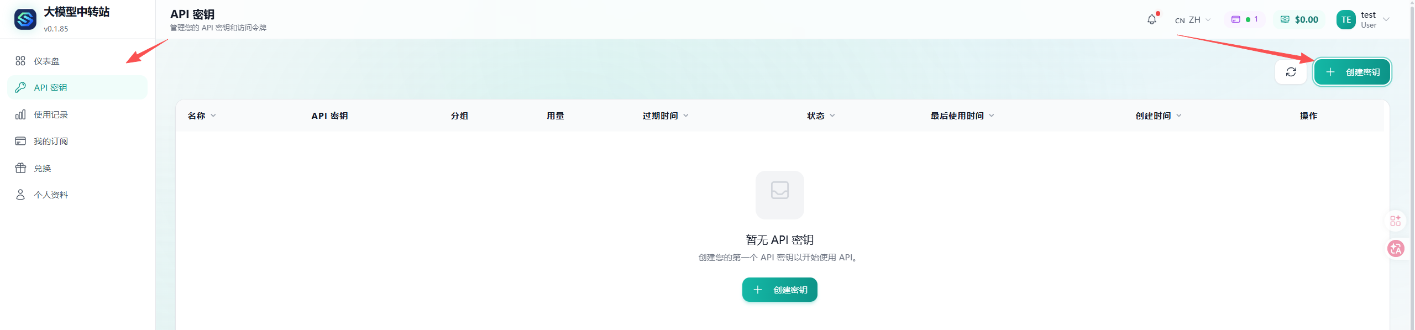This screenshot has width=1415, height=330.
Task: Sort by 状态 column
Action: [821, 116]
